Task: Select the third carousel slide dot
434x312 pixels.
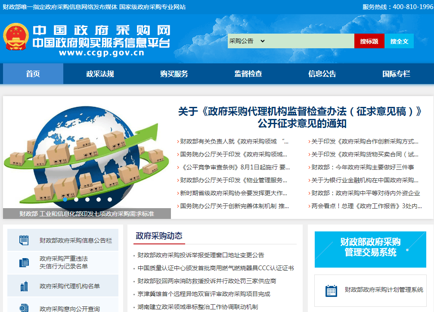Action: coord(87,199)
